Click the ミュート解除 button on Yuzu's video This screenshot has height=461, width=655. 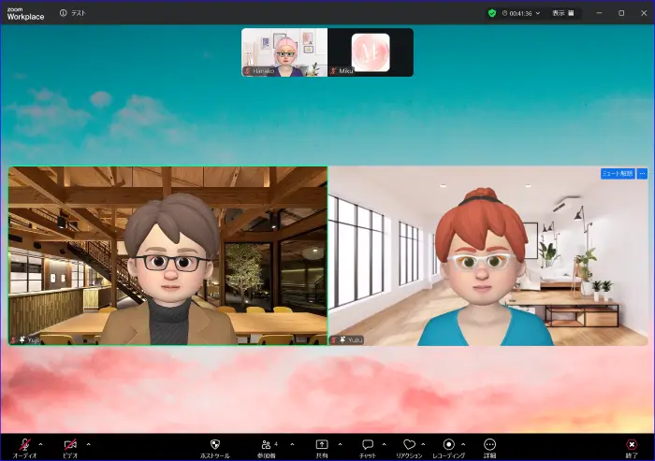617,174
